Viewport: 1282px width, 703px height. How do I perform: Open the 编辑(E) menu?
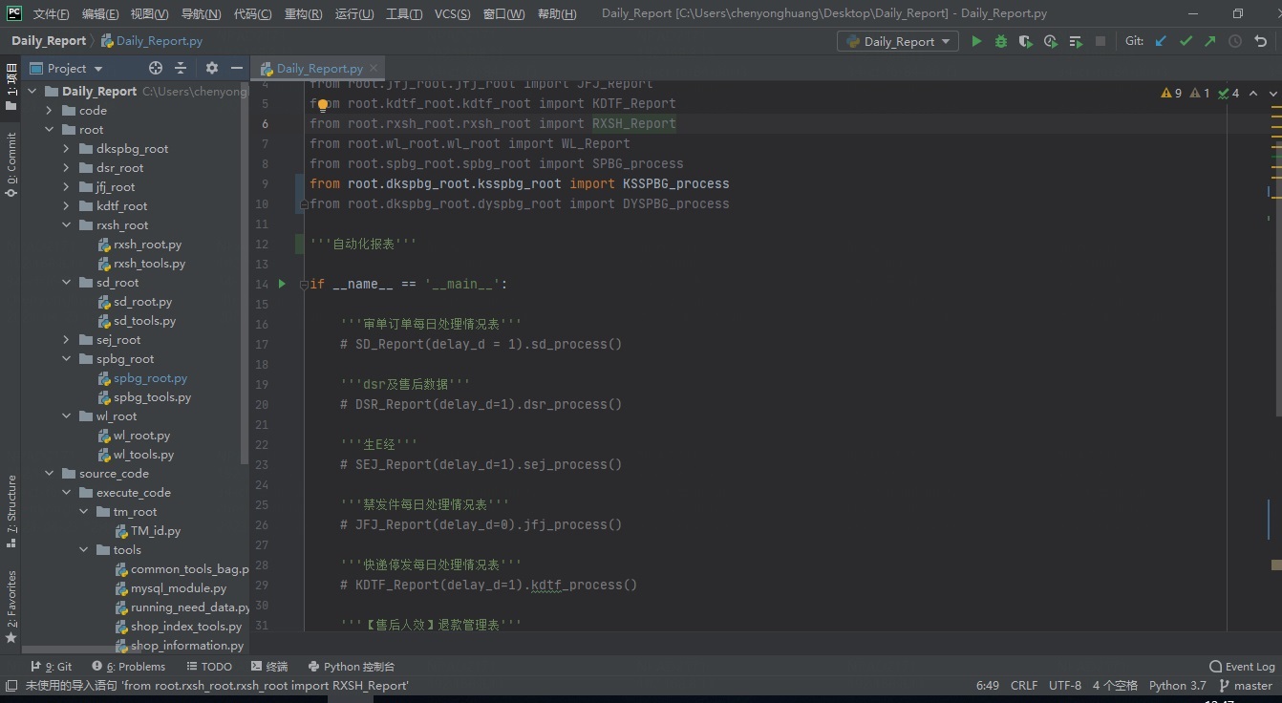(x=100, y=14)
